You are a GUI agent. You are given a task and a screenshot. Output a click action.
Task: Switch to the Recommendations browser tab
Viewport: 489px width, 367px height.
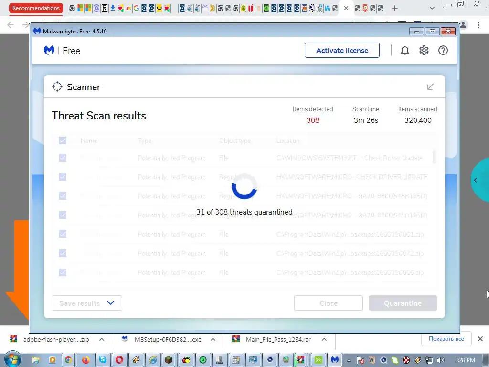click(x=36, y=8)
